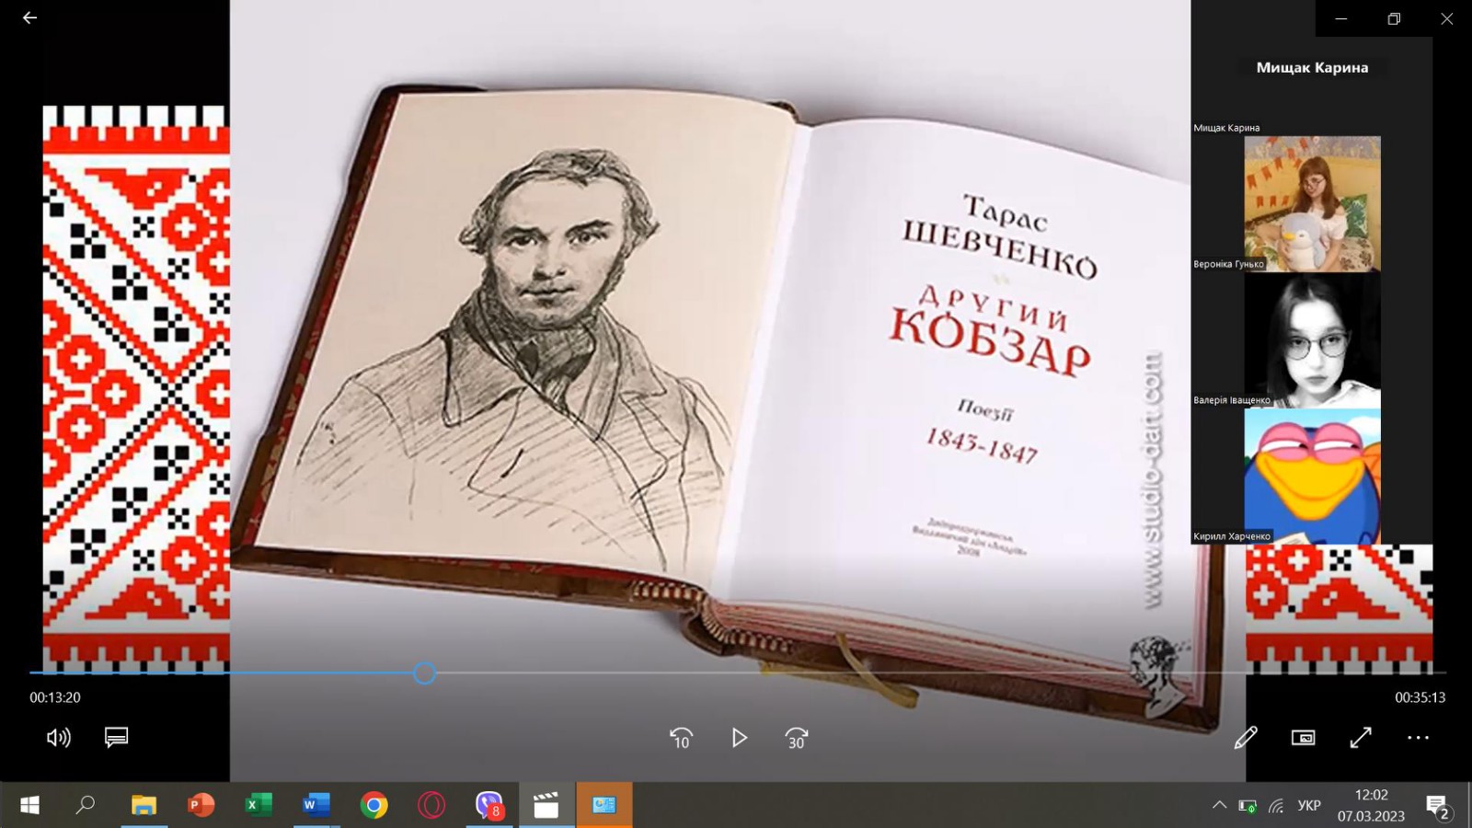This screenshot has height=828, width=1472.
Task: Open the notification center
Action: pos(1437,806)
